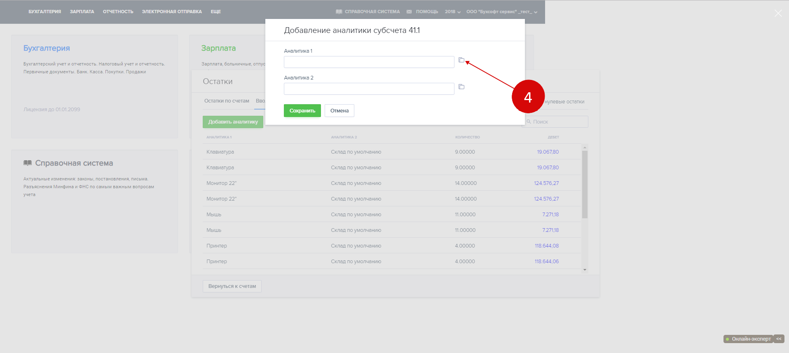Image resolution: width=789 pixels, height=353 pixels.
Task: Click the table's vertical scrollbar thumb
Action: 585,185
